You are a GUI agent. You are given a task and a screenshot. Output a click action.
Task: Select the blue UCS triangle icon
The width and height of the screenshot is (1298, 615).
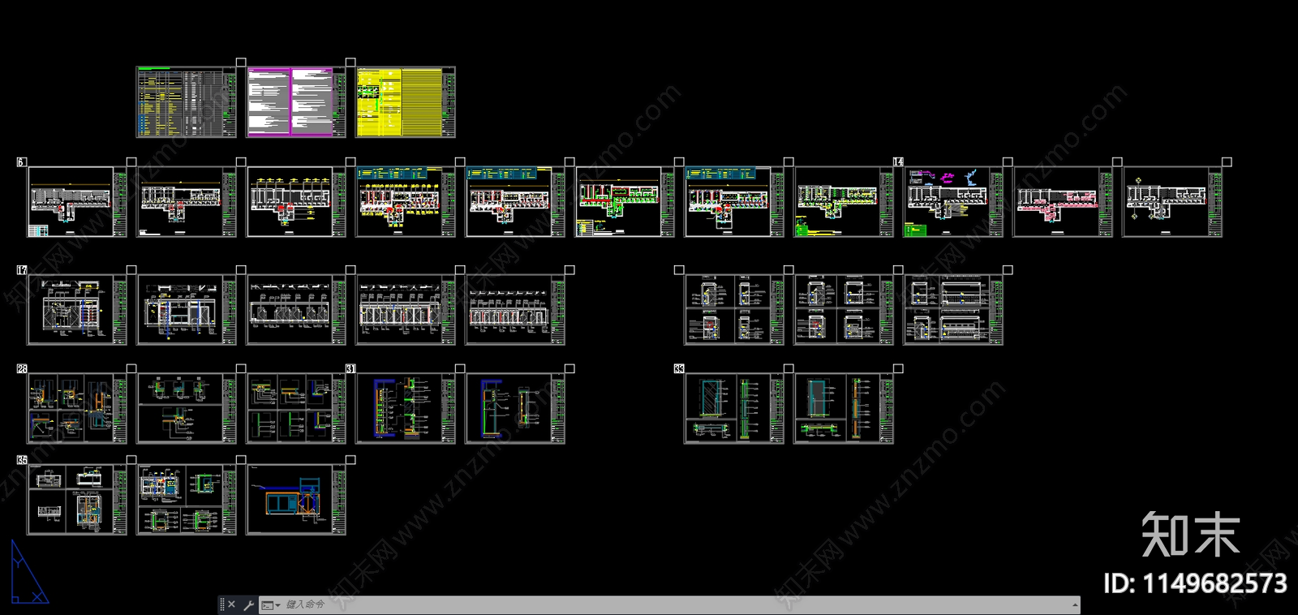(28, 573)
